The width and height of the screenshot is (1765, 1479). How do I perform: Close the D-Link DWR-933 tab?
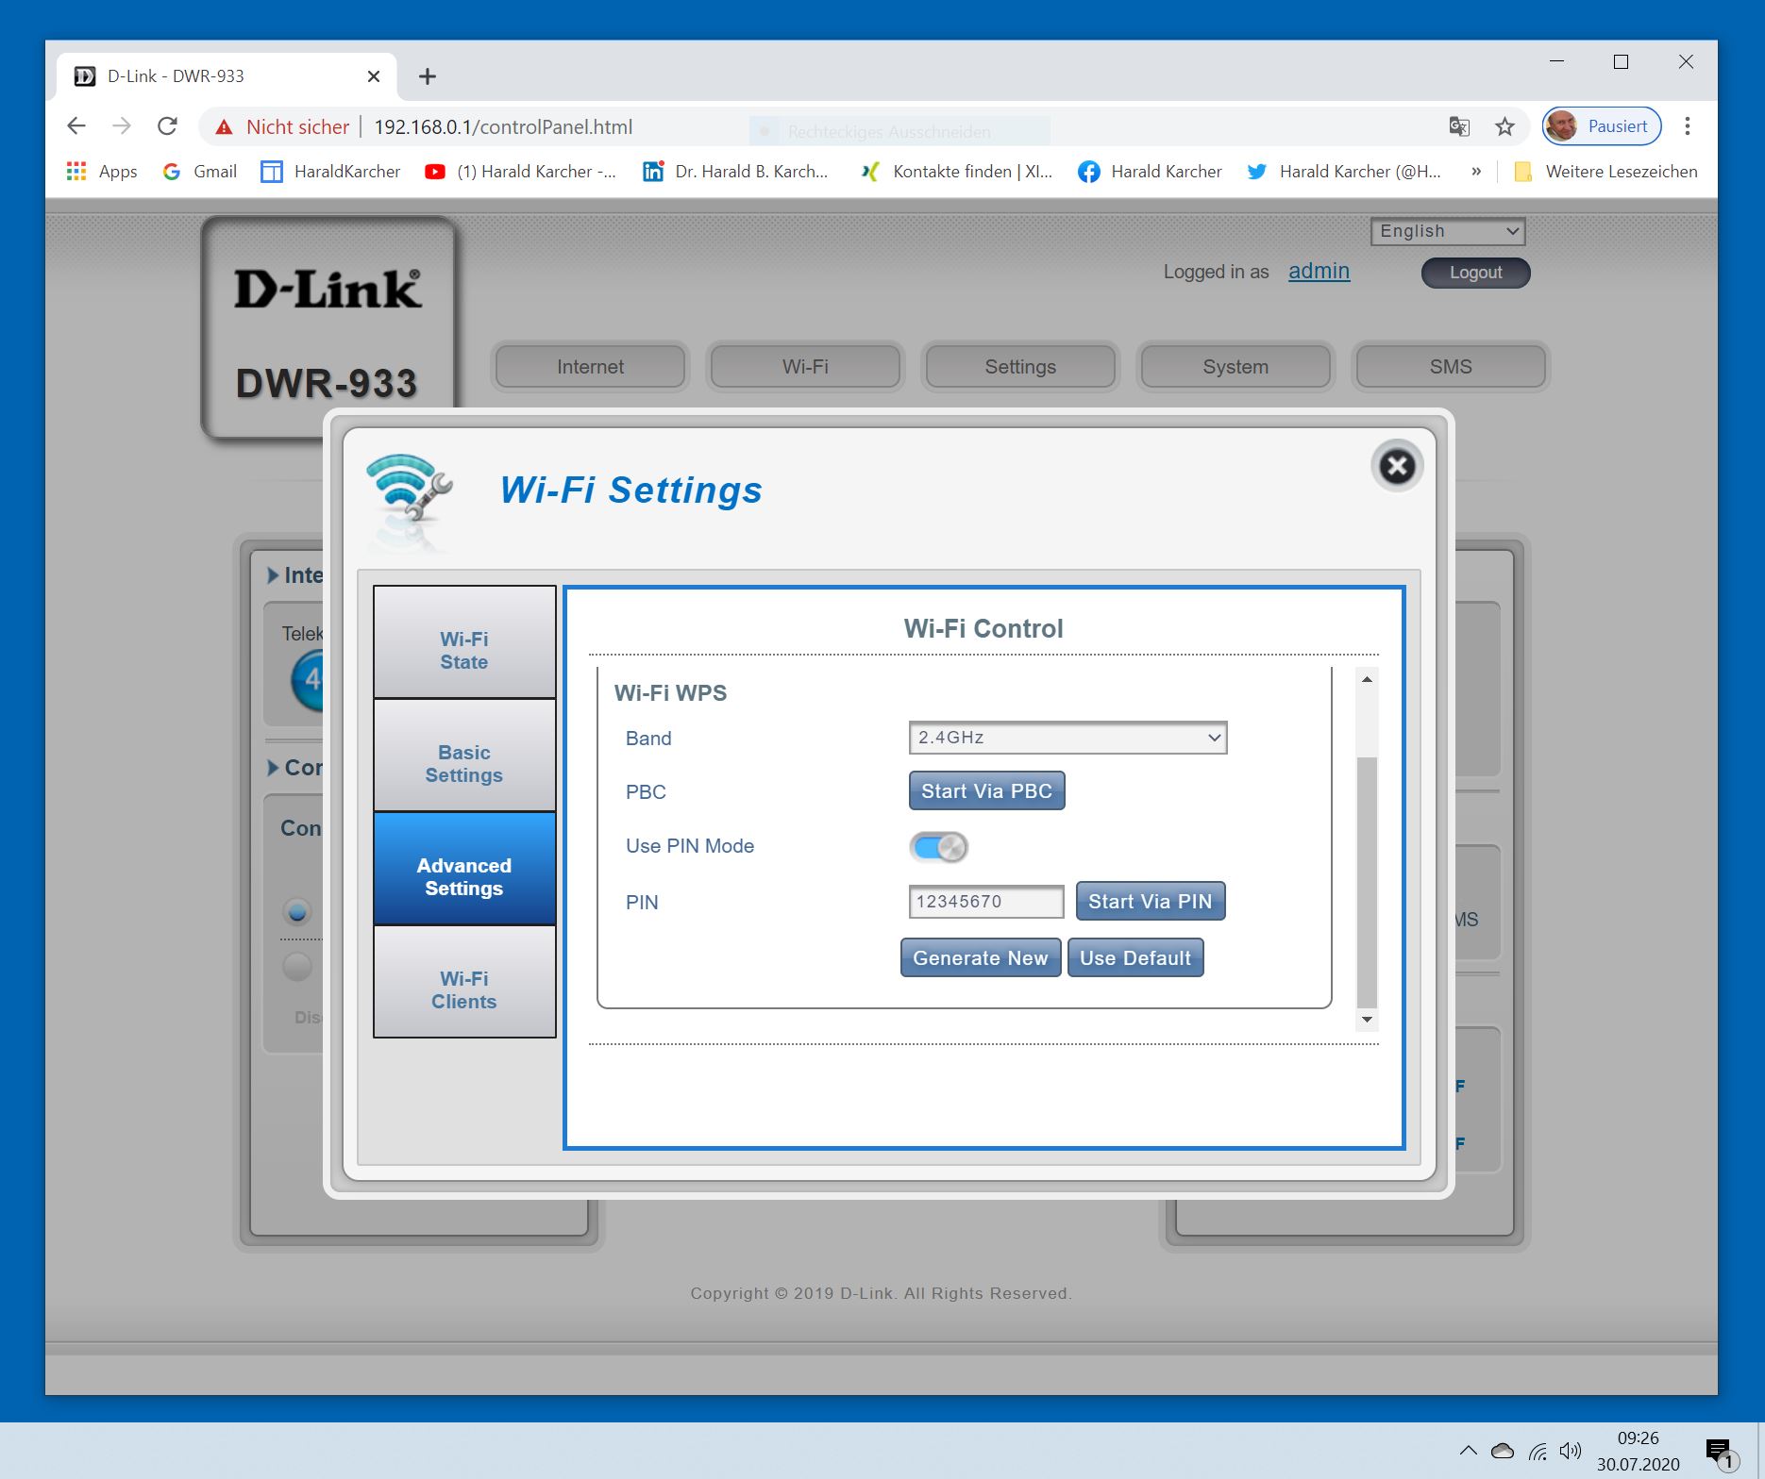tap(374, 76)
